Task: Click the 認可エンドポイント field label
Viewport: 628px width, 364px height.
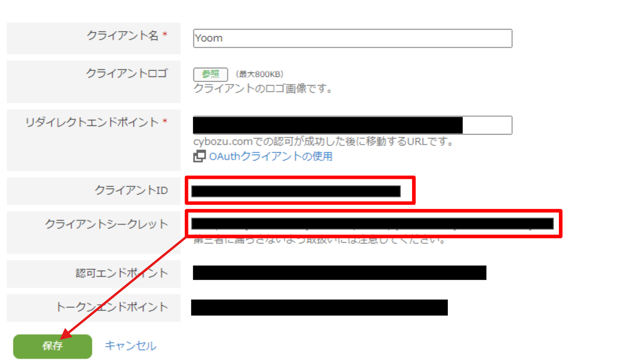Action: [122, 273]
